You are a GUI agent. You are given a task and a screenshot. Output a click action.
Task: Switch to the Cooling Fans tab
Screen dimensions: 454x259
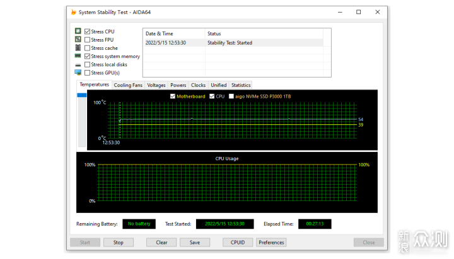[128, 85]
